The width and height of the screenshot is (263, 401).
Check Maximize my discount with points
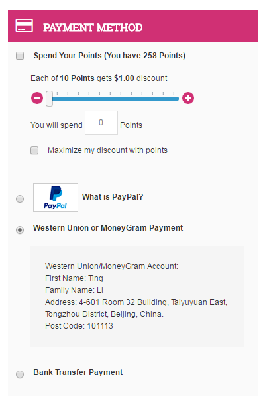[34, 150]
